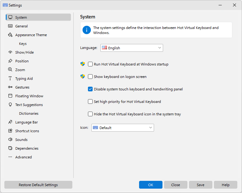The height and width of the screenshot is (193, 242).
Task: Click the Advanced three-dots icon
Action: tap(10, 157)
